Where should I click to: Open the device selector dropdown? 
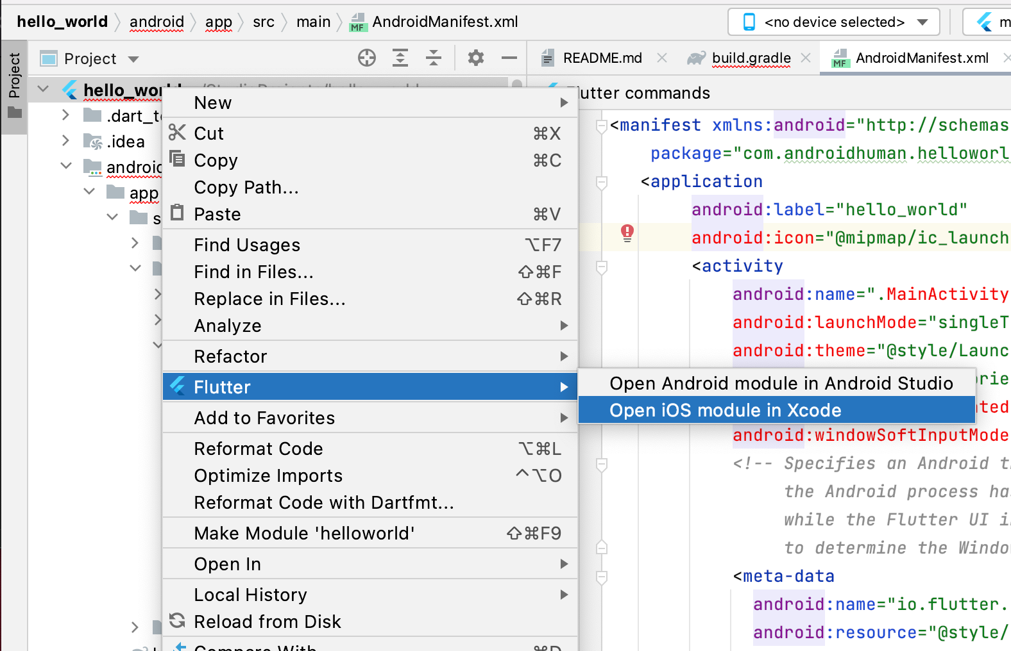tap(834, 22)
